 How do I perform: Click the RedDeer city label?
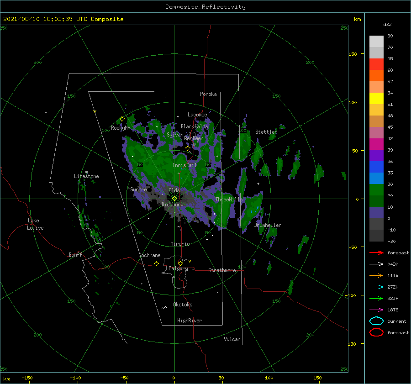(194, 138)
